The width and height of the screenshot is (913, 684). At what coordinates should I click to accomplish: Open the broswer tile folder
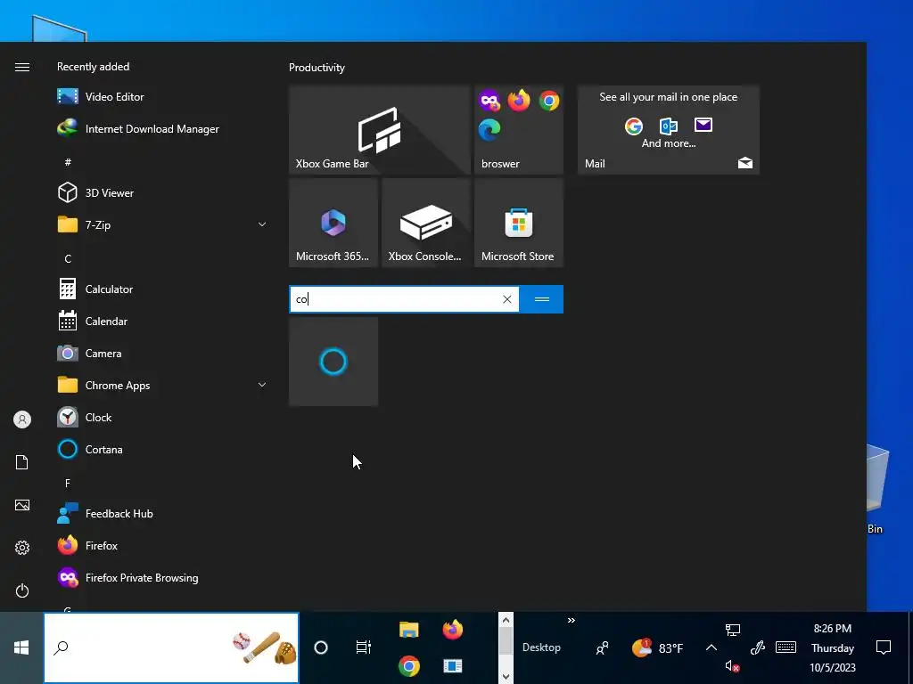click(519, 130)
